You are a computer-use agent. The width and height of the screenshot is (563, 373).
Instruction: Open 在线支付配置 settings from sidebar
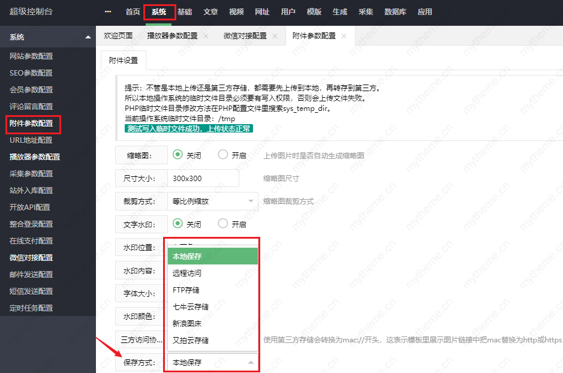31,241
